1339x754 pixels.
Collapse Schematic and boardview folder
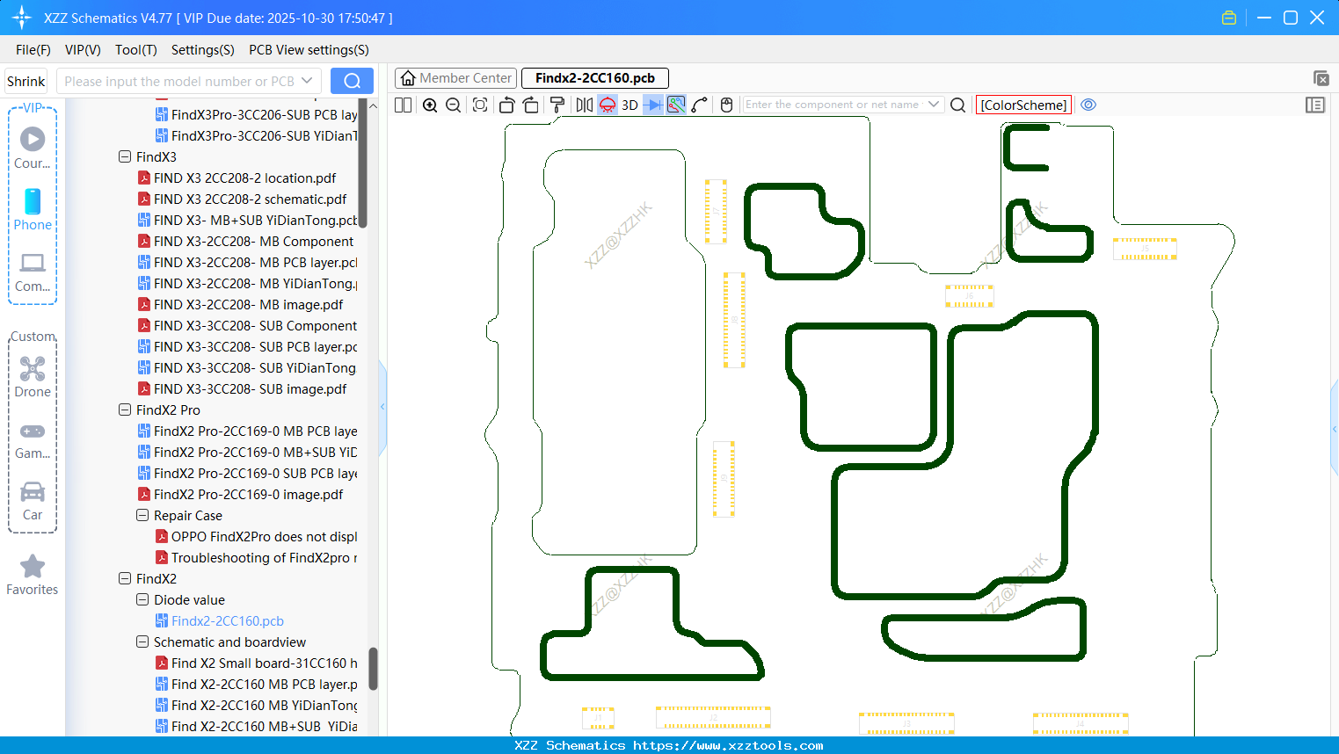pos(142,642)
